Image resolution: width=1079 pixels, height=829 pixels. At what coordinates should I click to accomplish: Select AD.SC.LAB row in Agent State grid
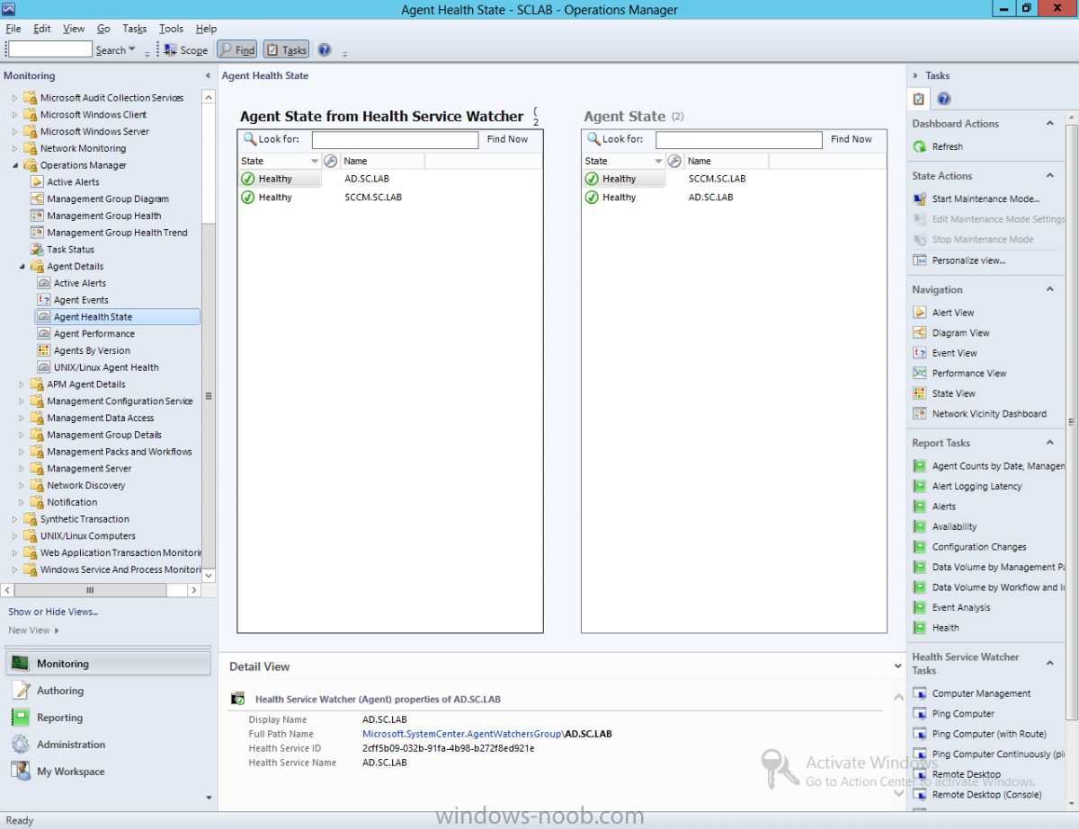tap(734, 197)
